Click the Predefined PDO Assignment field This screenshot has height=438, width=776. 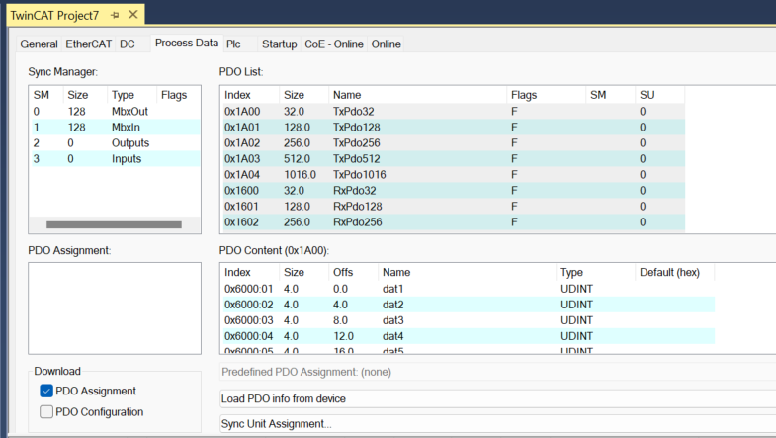pos(497,372)
